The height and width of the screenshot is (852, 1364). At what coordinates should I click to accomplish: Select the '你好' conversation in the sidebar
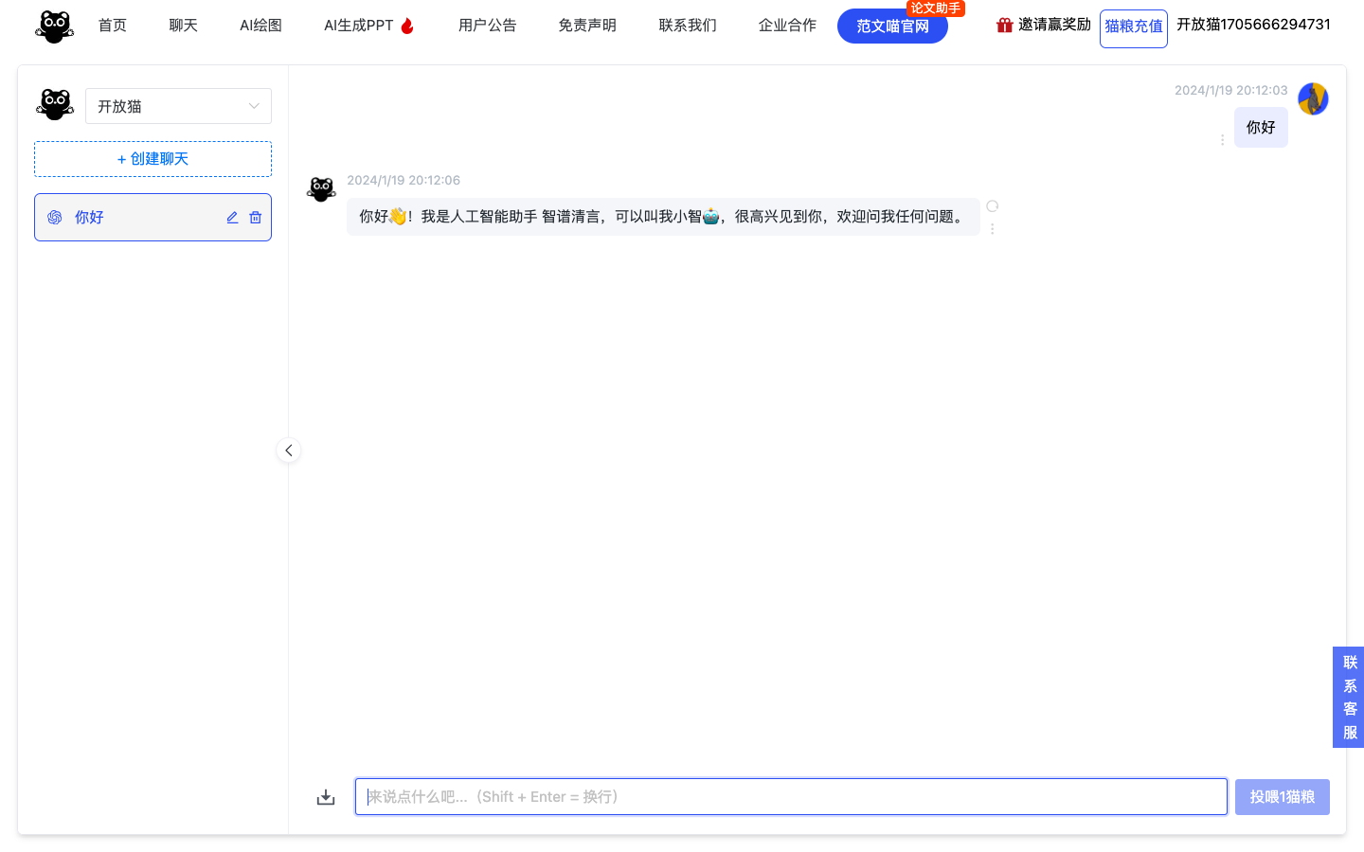[x=133, y=217]
